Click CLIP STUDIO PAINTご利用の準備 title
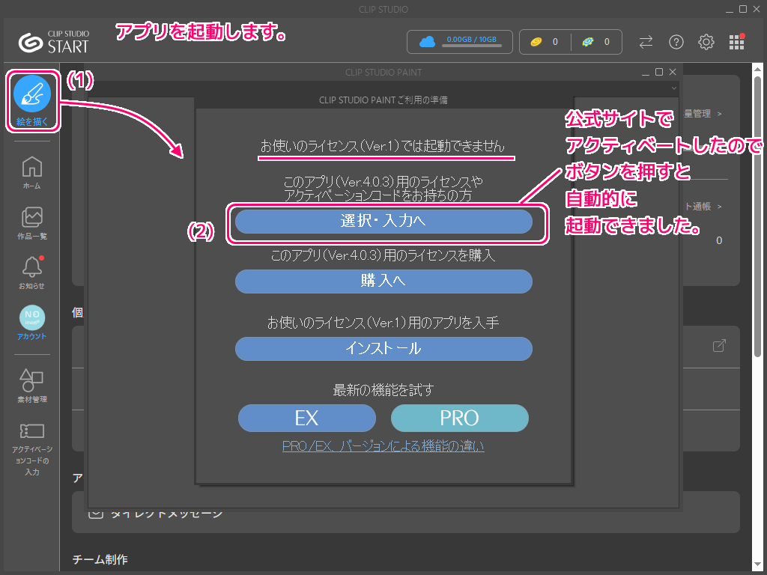The height and width of the screenshot is (575, 767). point(383,100)
